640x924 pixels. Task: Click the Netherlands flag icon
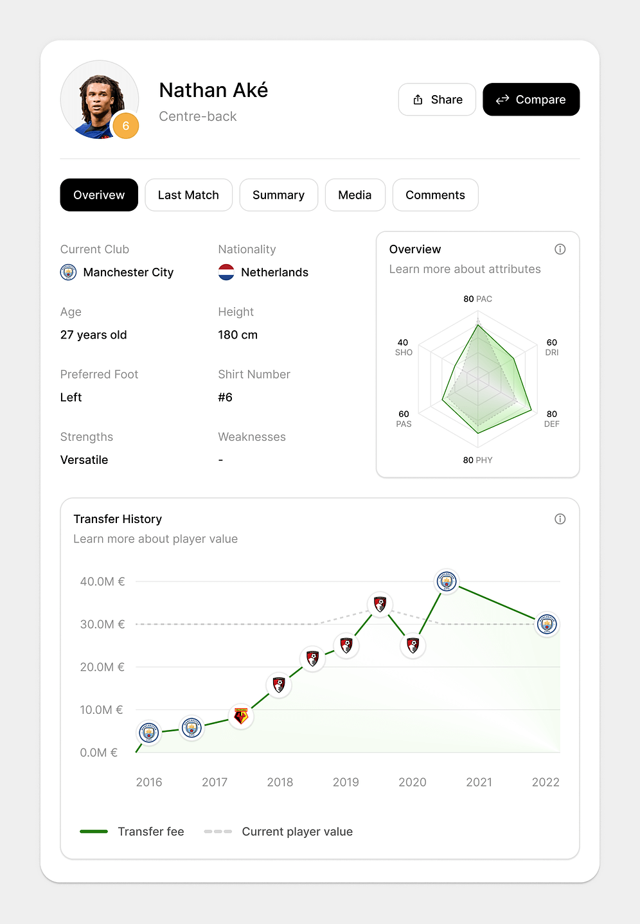click(226, 272)
